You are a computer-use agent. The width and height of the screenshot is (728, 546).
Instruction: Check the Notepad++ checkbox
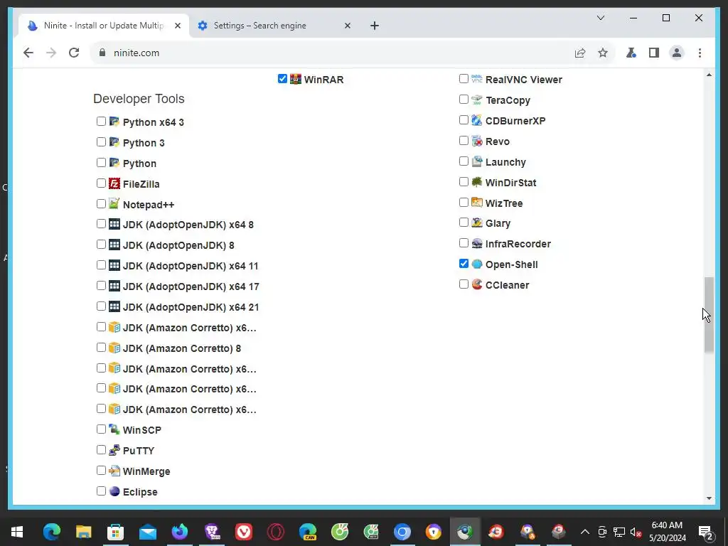pyautogui.click(x=101, y=203)
